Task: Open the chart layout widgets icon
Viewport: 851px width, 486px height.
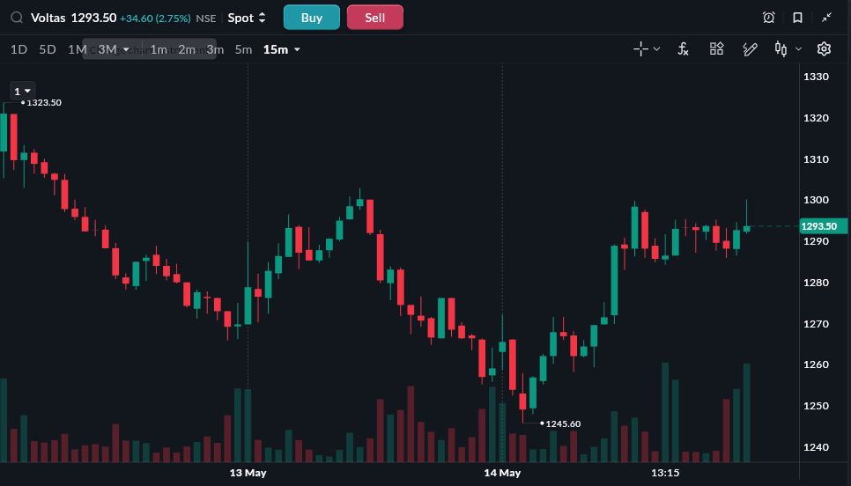Action: point(716,48)
